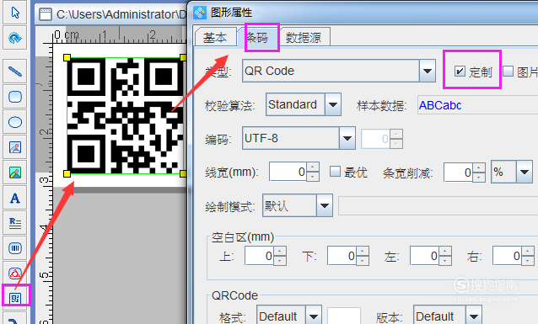
Task: Click the 条宽削减 value field
Action: [458, 173]
